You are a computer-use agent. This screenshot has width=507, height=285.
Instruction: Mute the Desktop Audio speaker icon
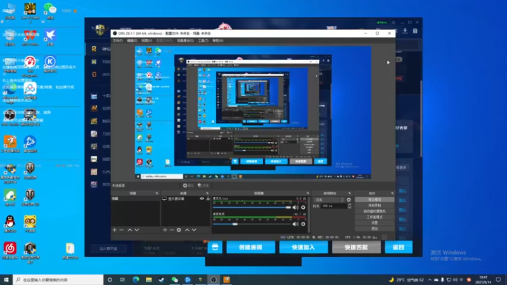(x=295, y=224)
